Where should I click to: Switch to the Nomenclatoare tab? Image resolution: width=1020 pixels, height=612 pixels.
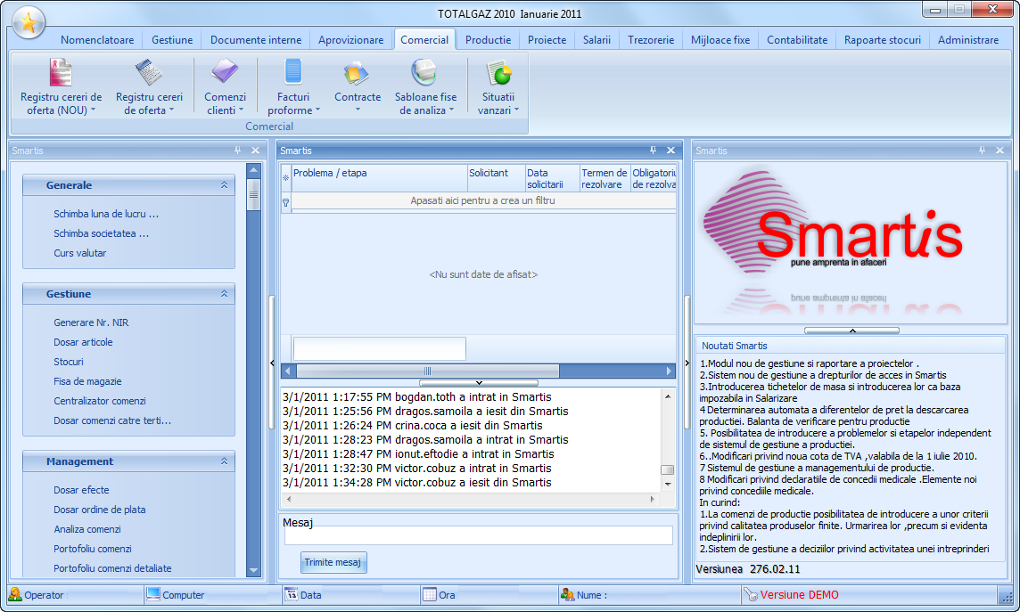point(97,39)
